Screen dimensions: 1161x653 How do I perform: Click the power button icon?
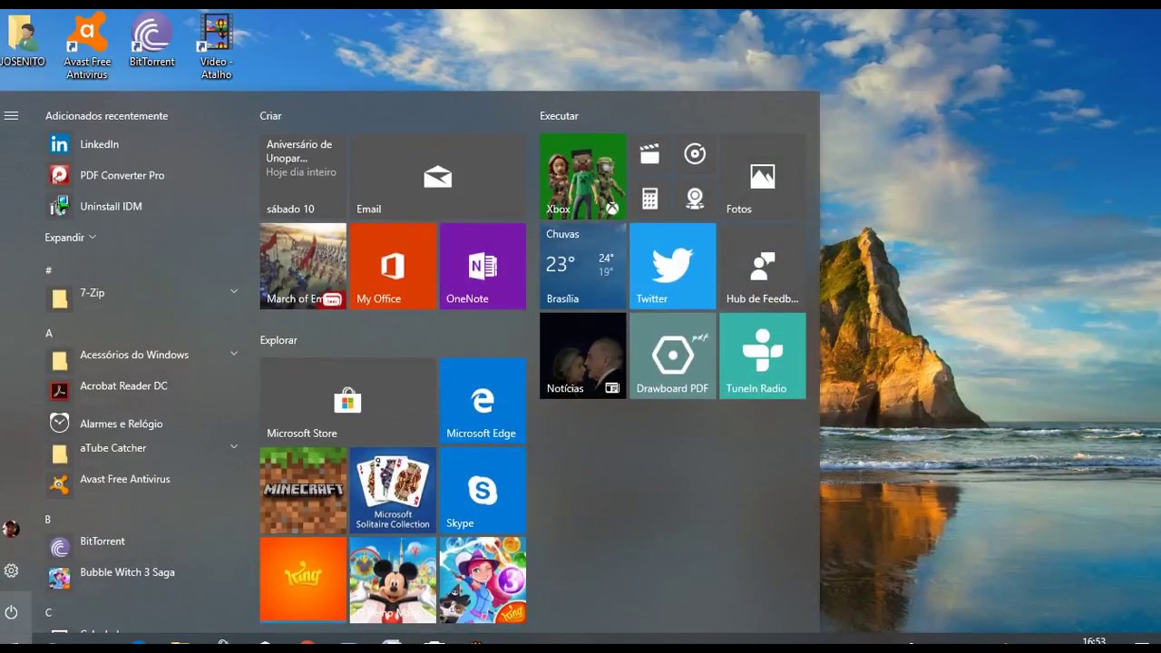(x=12, y=612)
